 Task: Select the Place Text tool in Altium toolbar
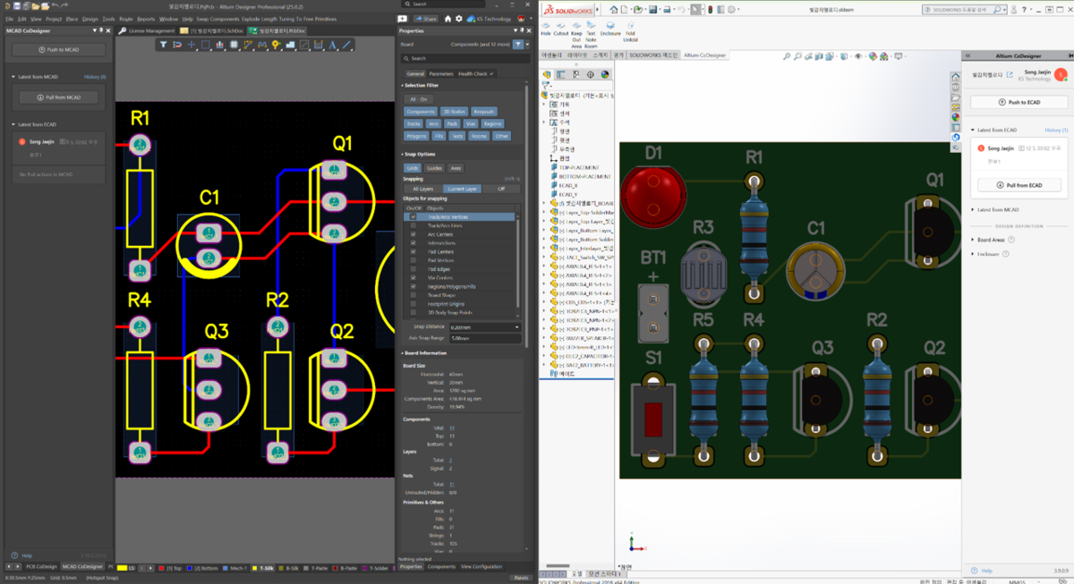click(x=332, y=46)
